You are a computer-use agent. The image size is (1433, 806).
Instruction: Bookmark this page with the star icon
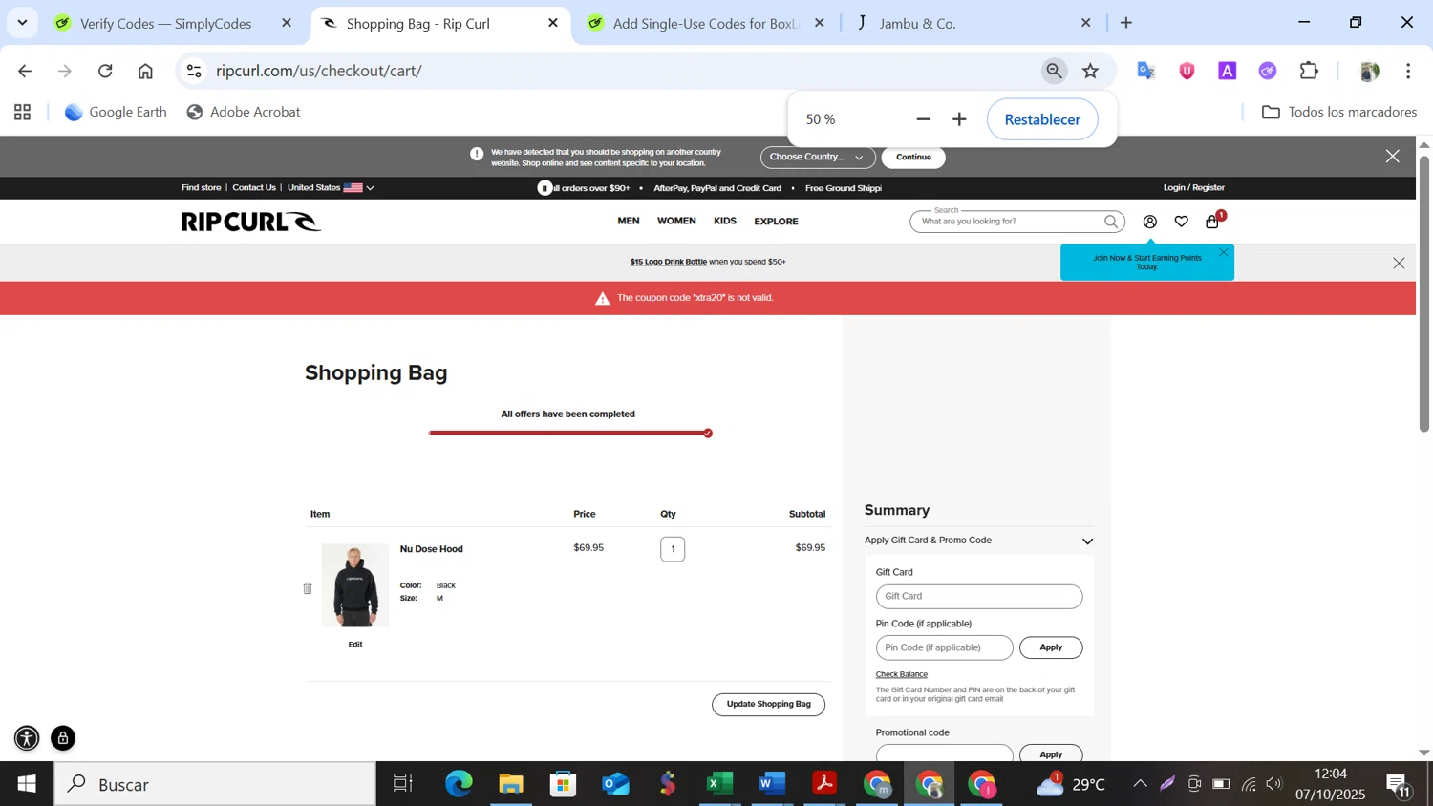pyautogui.click(x=1091, y=71)
